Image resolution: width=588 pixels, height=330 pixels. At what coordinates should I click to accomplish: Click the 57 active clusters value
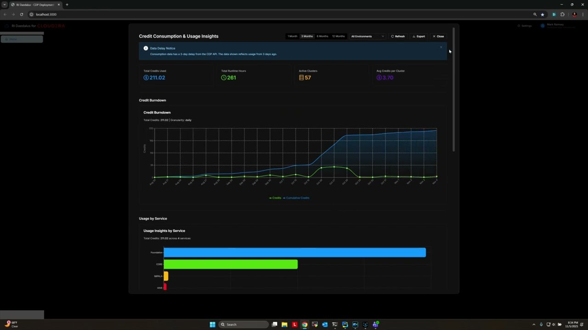[x=308, y=77]
